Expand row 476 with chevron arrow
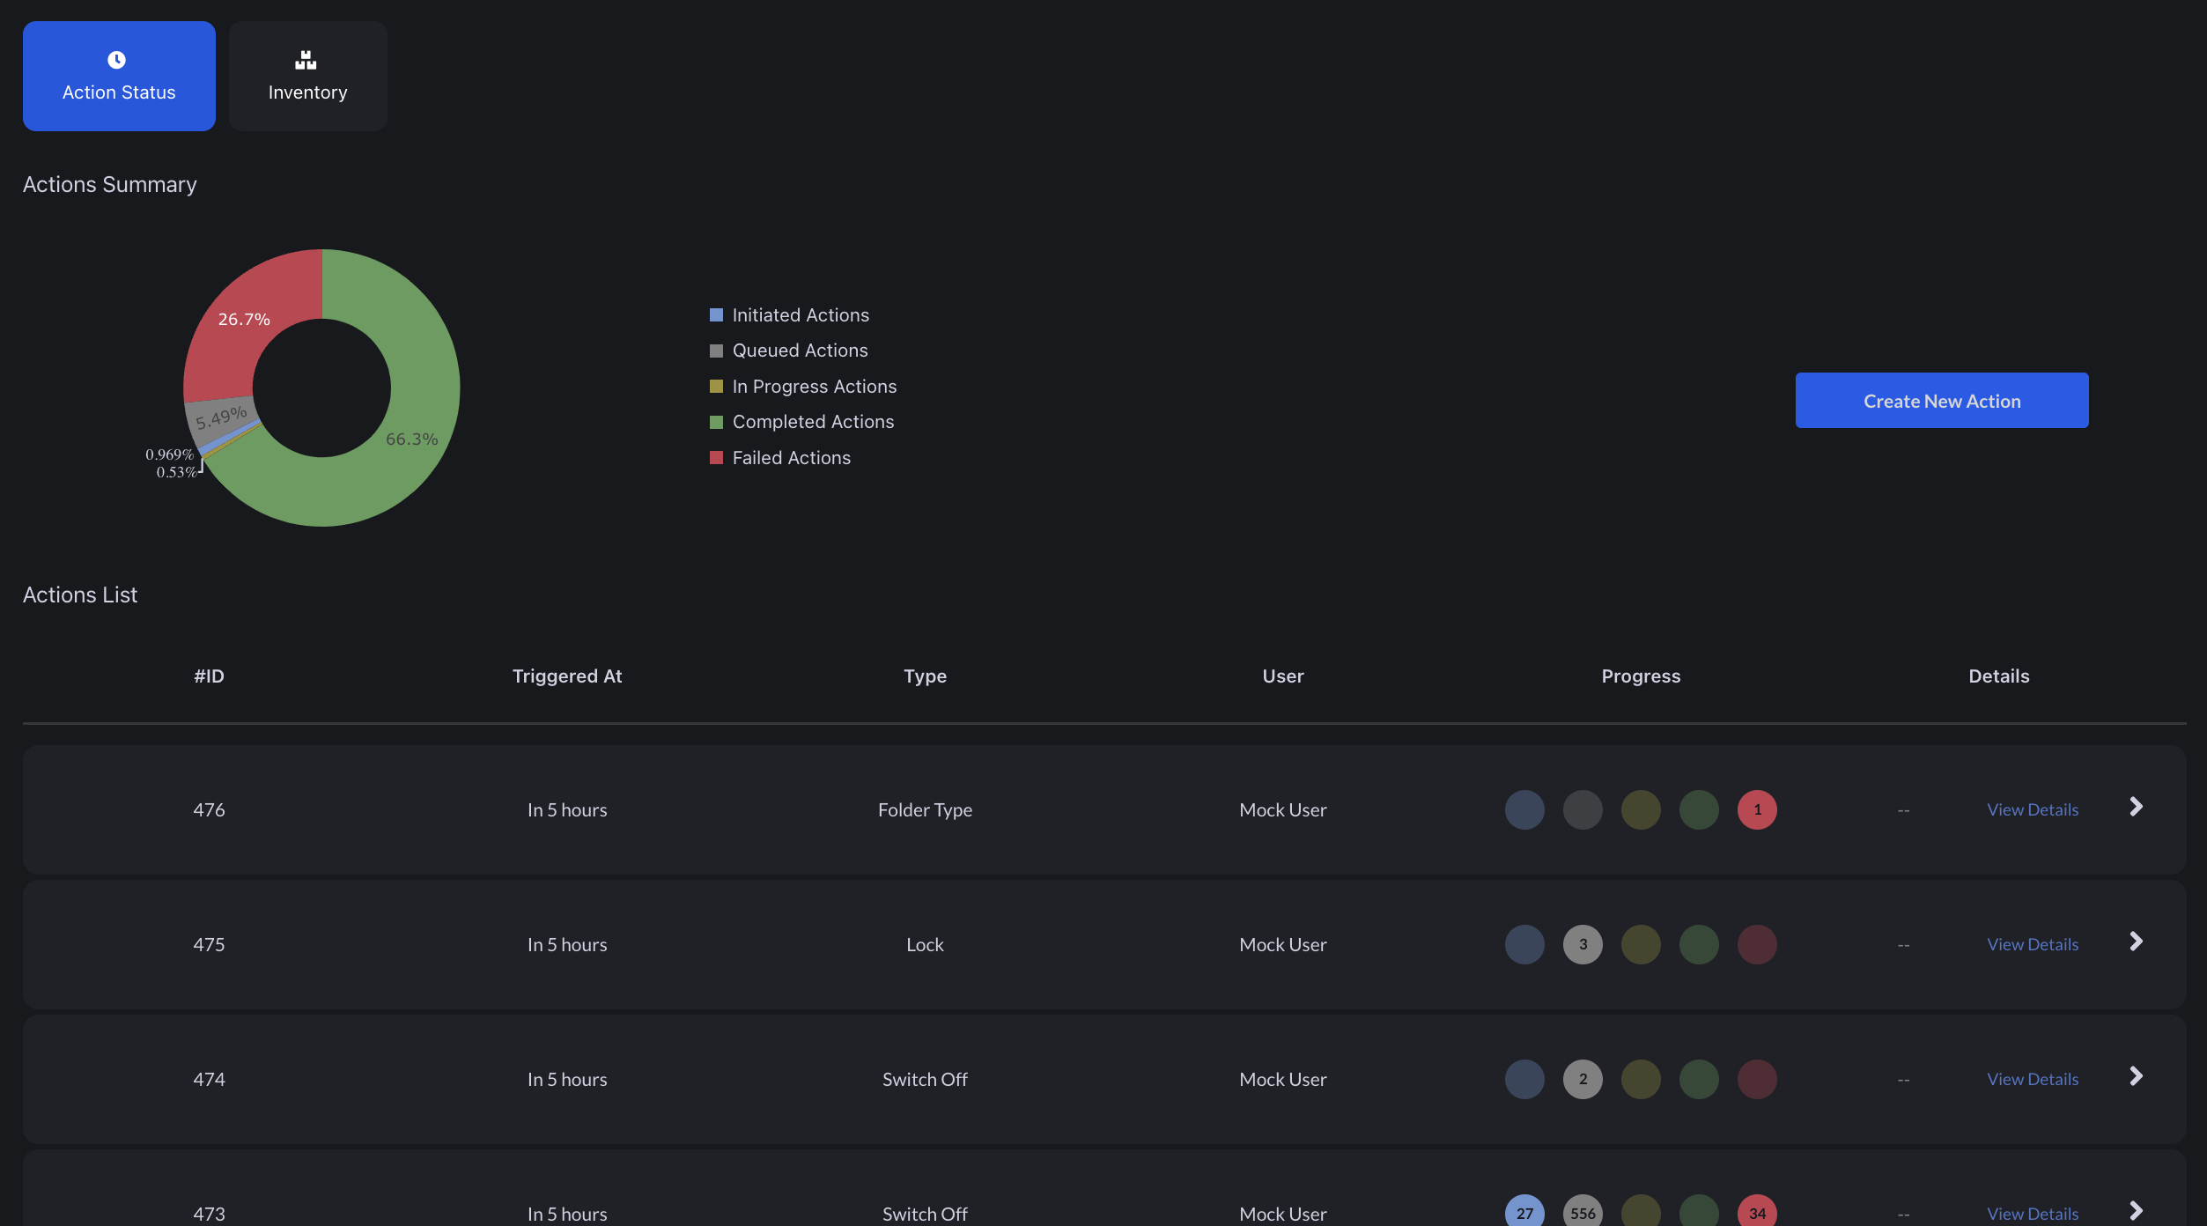Screen dimensions: 2207x1226 click(2136, 807)
